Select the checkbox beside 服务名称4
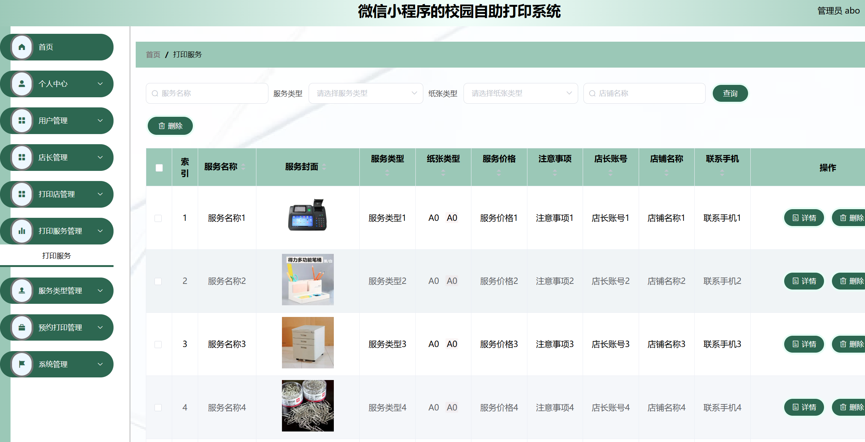865x442 pixels. [x=159, y=407]
